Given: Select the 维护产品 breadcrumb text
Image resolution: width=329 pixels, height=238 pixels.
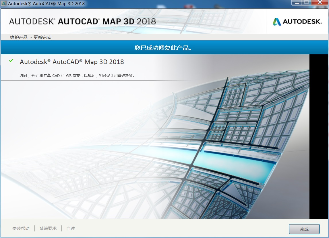Looking at the screenshot, I should tap(19, 37).
